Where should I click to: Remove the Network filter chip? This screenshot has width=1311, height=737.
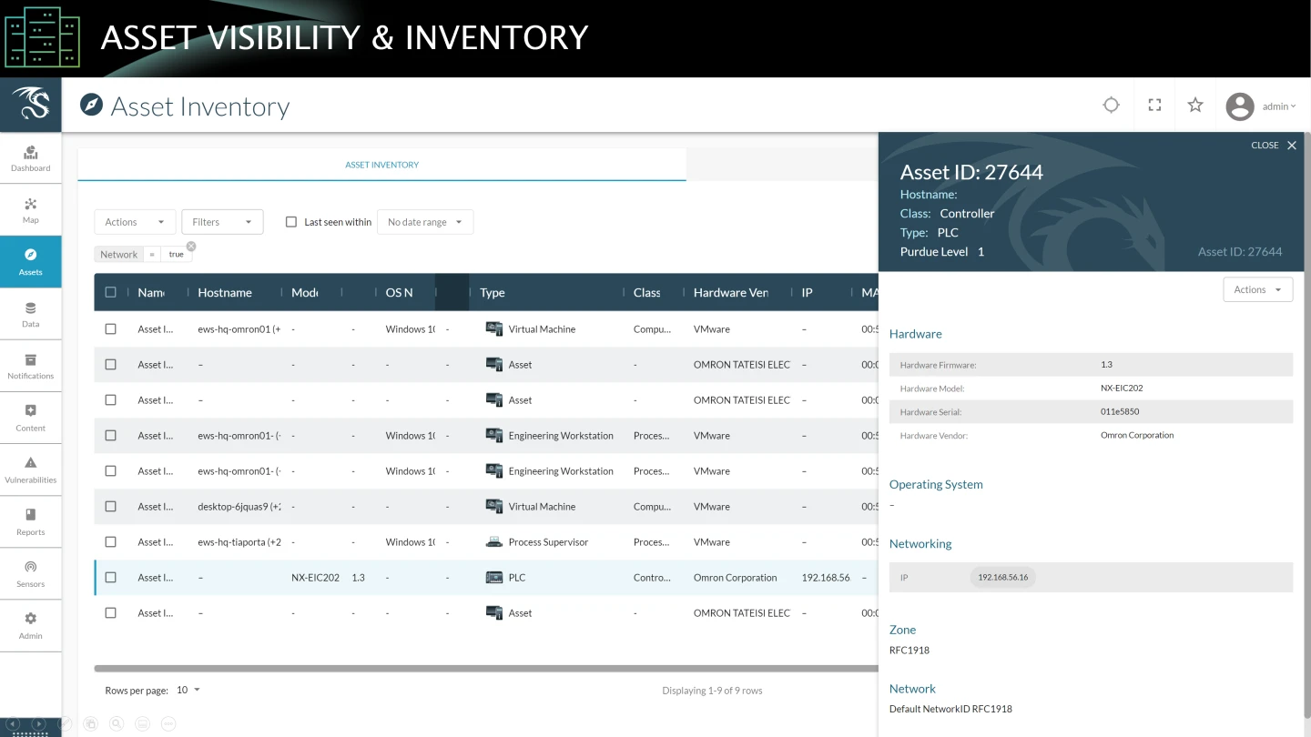click(x=191, y=247)
